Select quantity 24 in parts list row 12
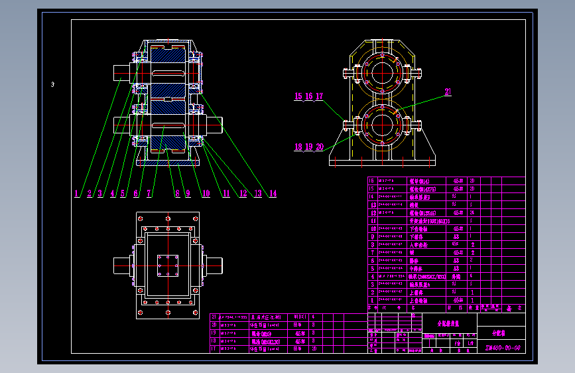 tap(472, 212)
